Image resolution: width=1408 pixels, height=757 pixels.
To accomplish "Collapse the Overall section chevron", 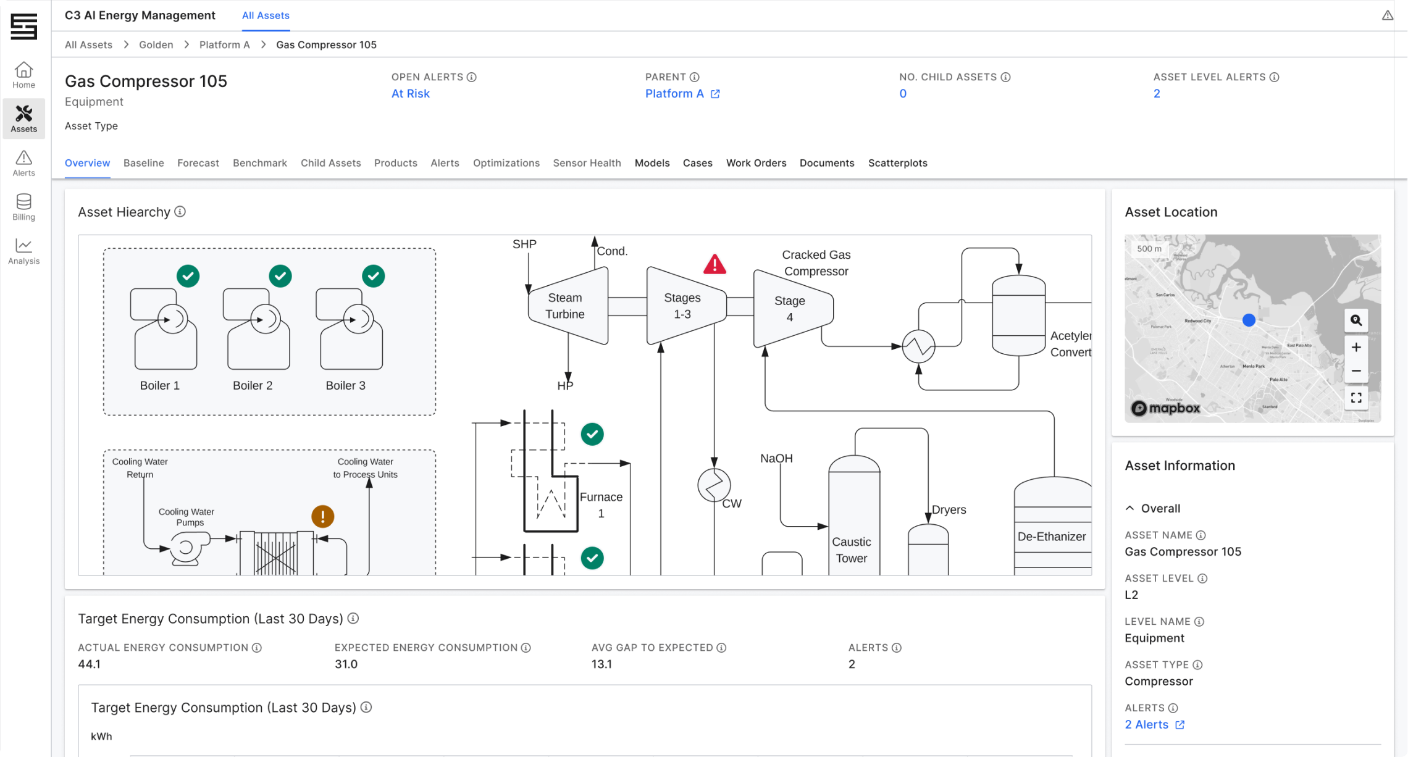I will 1129,508.
